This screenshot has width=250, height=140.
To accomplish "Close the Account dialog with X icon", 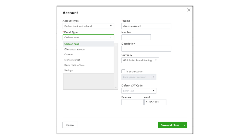I will (189, 10).
